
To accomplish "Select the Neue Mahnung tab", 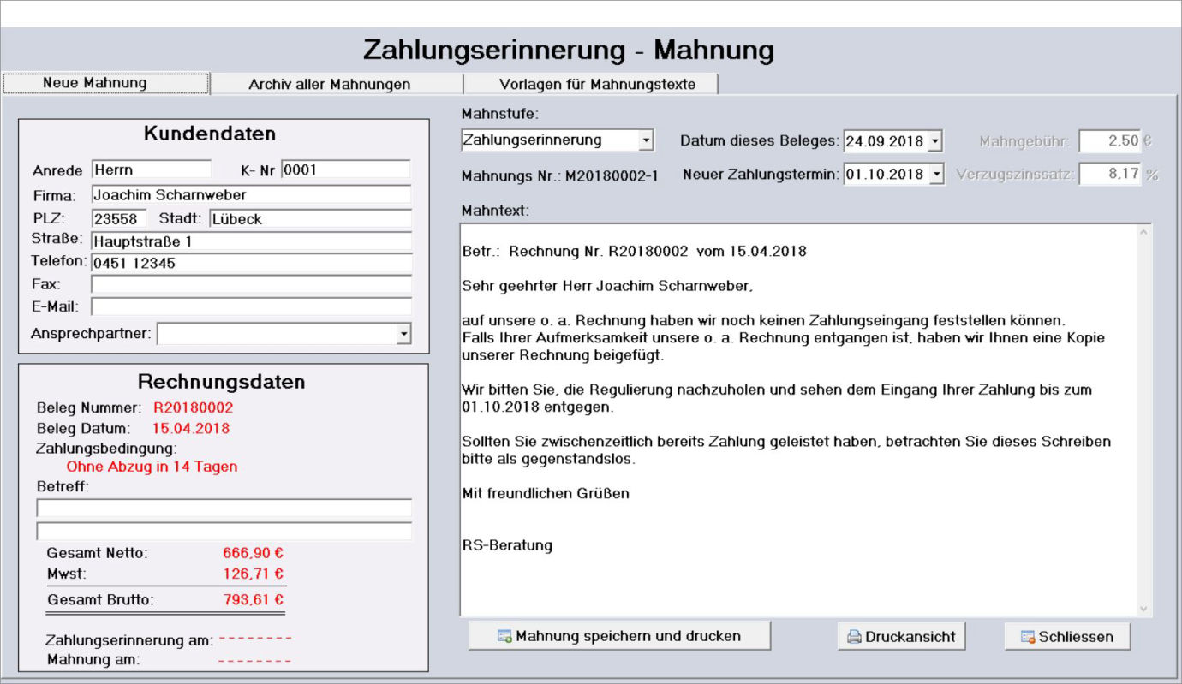I will 94,83.
